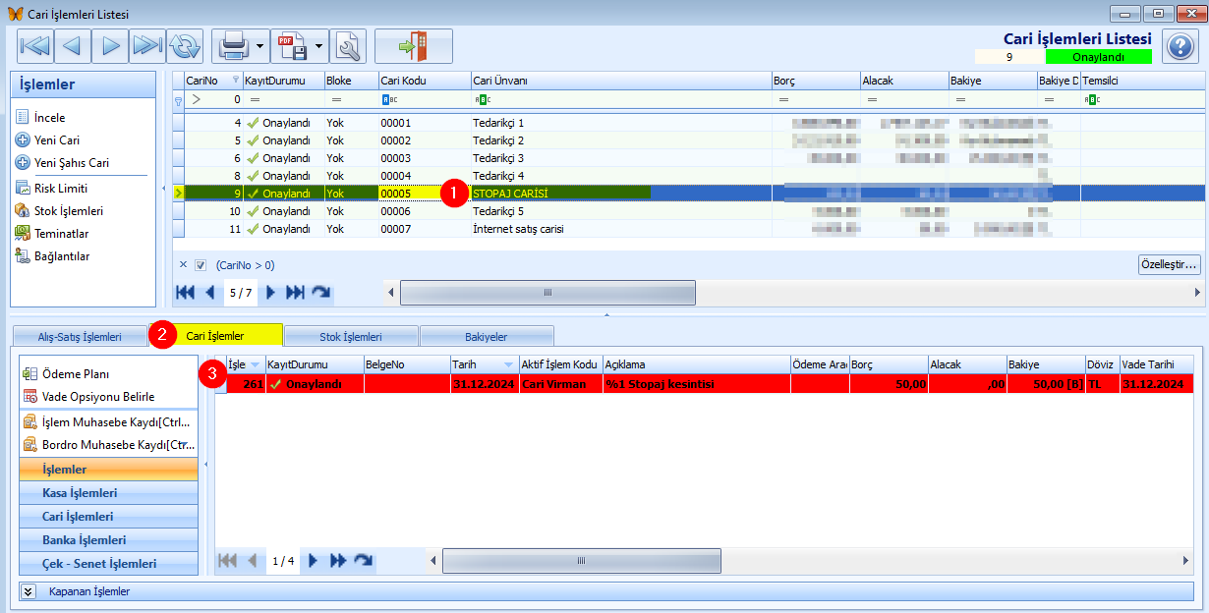Go to previous record in top toolbar
Viewport: 1209px width, 613px height.
pos(73,45)
